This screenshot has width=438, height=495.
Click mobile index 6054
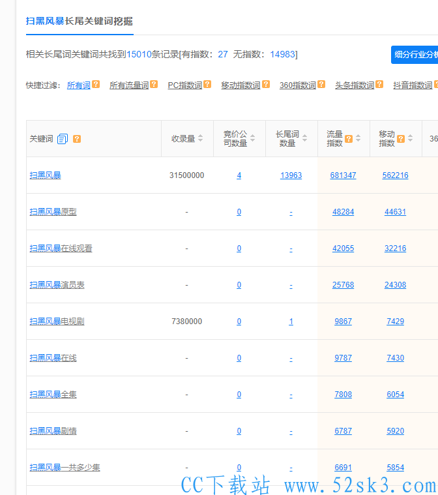click(x=396, y=395)
